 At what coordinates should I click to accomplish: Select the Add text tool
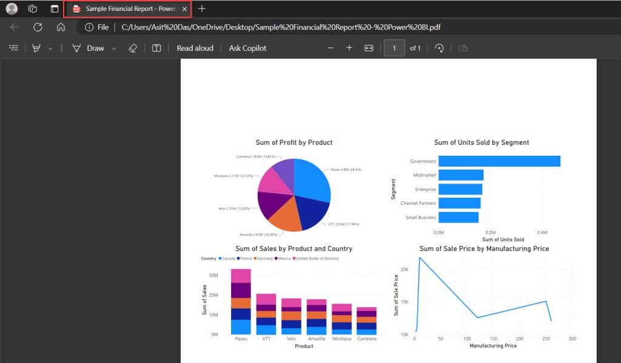tap(156, 48)
